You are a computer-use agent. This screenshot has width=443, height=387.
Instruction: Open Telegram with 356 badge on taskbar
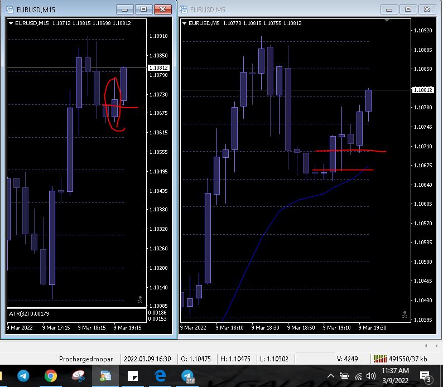[x=187, y=376]
